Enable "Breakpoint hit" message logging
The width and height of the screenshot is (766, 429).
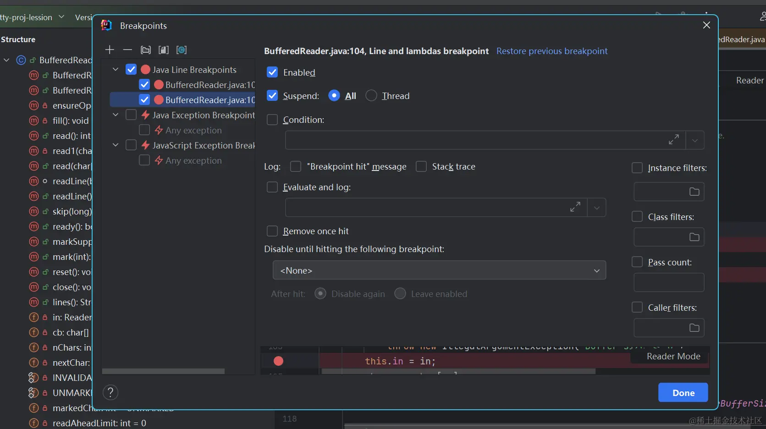click(296, 166)
